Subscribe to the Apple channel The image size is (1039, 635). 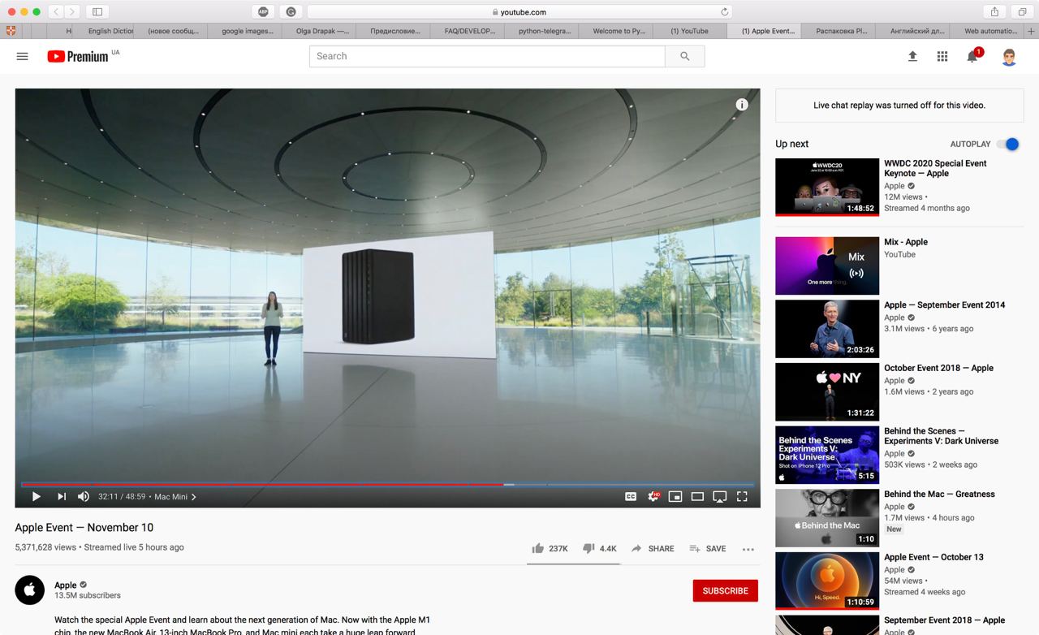click(x=726, y=590)
